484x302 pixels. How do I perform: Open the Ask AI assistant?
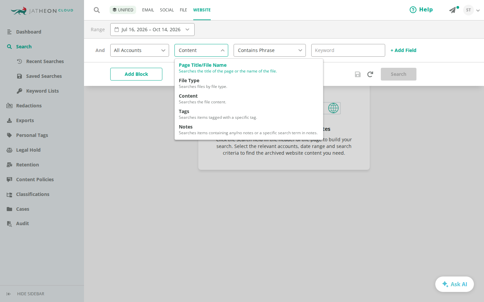click(x=454, y=284)
